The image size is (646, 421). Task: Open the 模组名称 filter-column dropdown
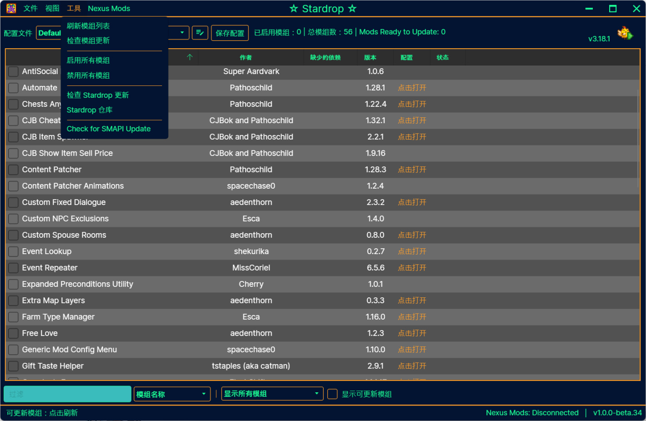pos(172,394)
